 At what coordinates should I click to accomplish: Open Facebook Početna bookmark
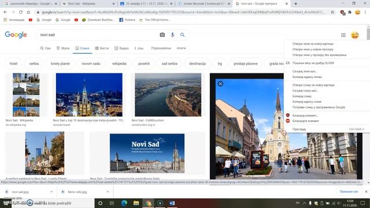tap(127, 20)
